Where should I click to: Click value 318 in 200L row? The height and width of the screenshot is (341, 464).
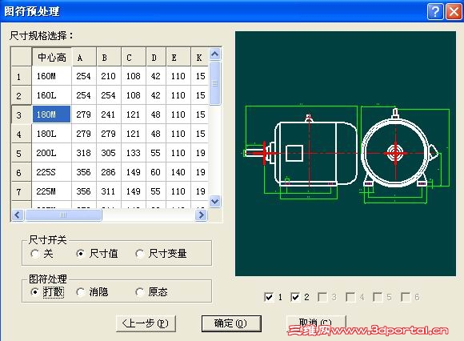coord(84,153)
